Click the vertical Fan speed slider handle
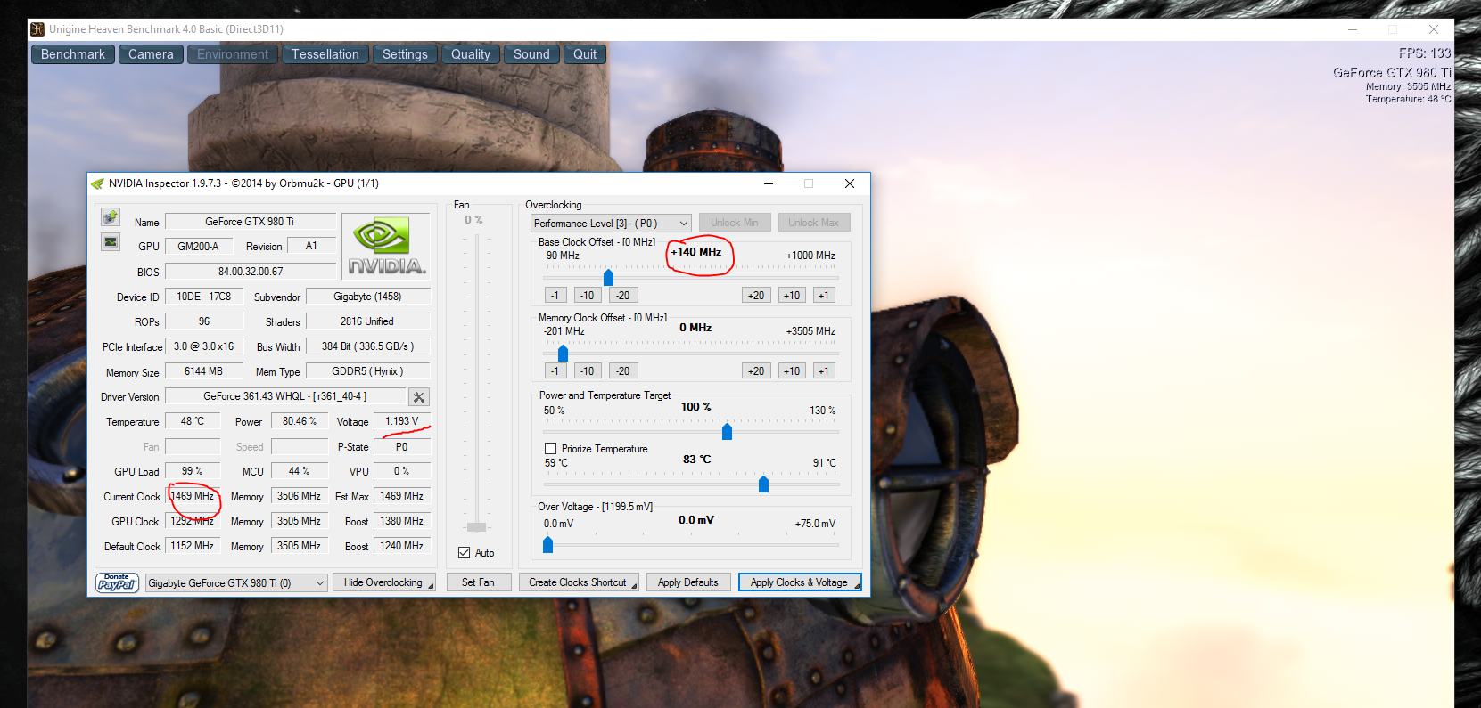The width and height of the screenshot is (1481, 708). pyautogui.click(x=477, y=527)
